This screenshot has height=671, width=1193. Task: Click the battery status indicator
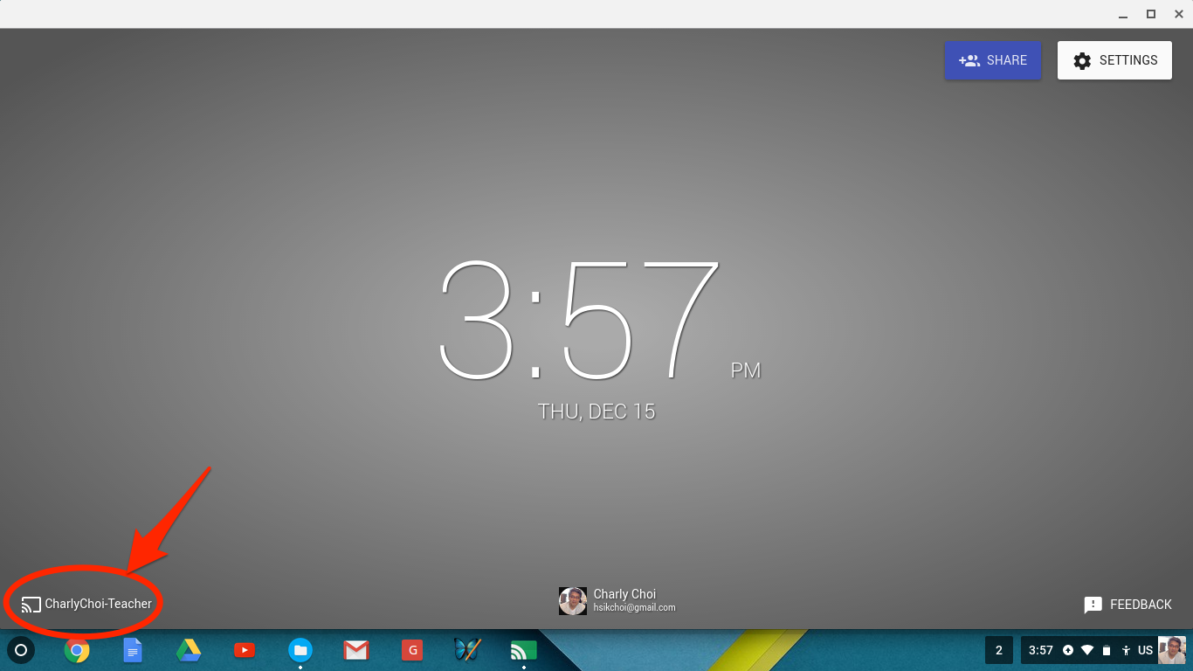[x=1107, y=650]
